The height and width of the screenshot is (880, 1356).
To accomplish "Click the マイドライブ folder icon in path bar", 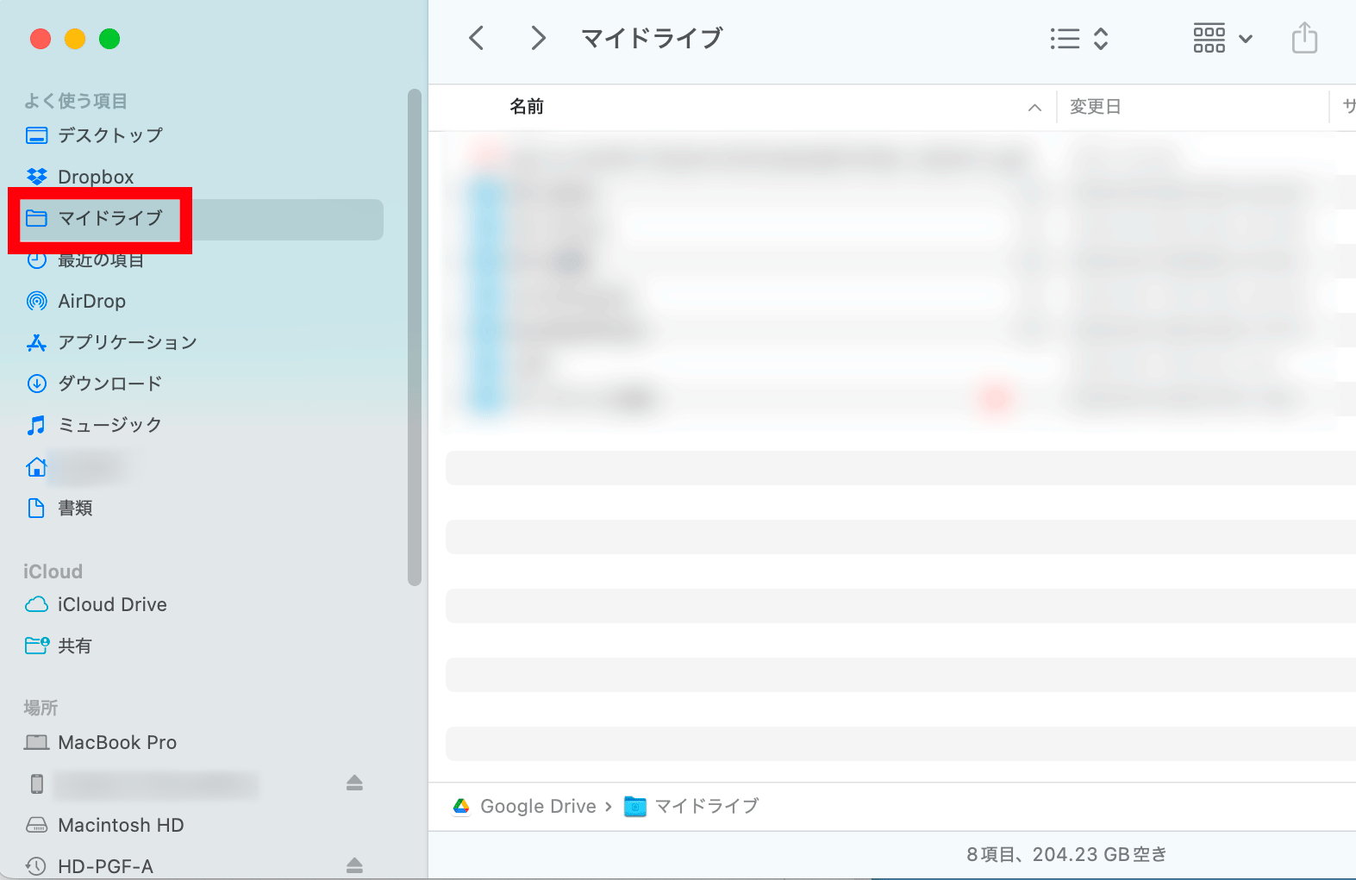I will (635, 806).
